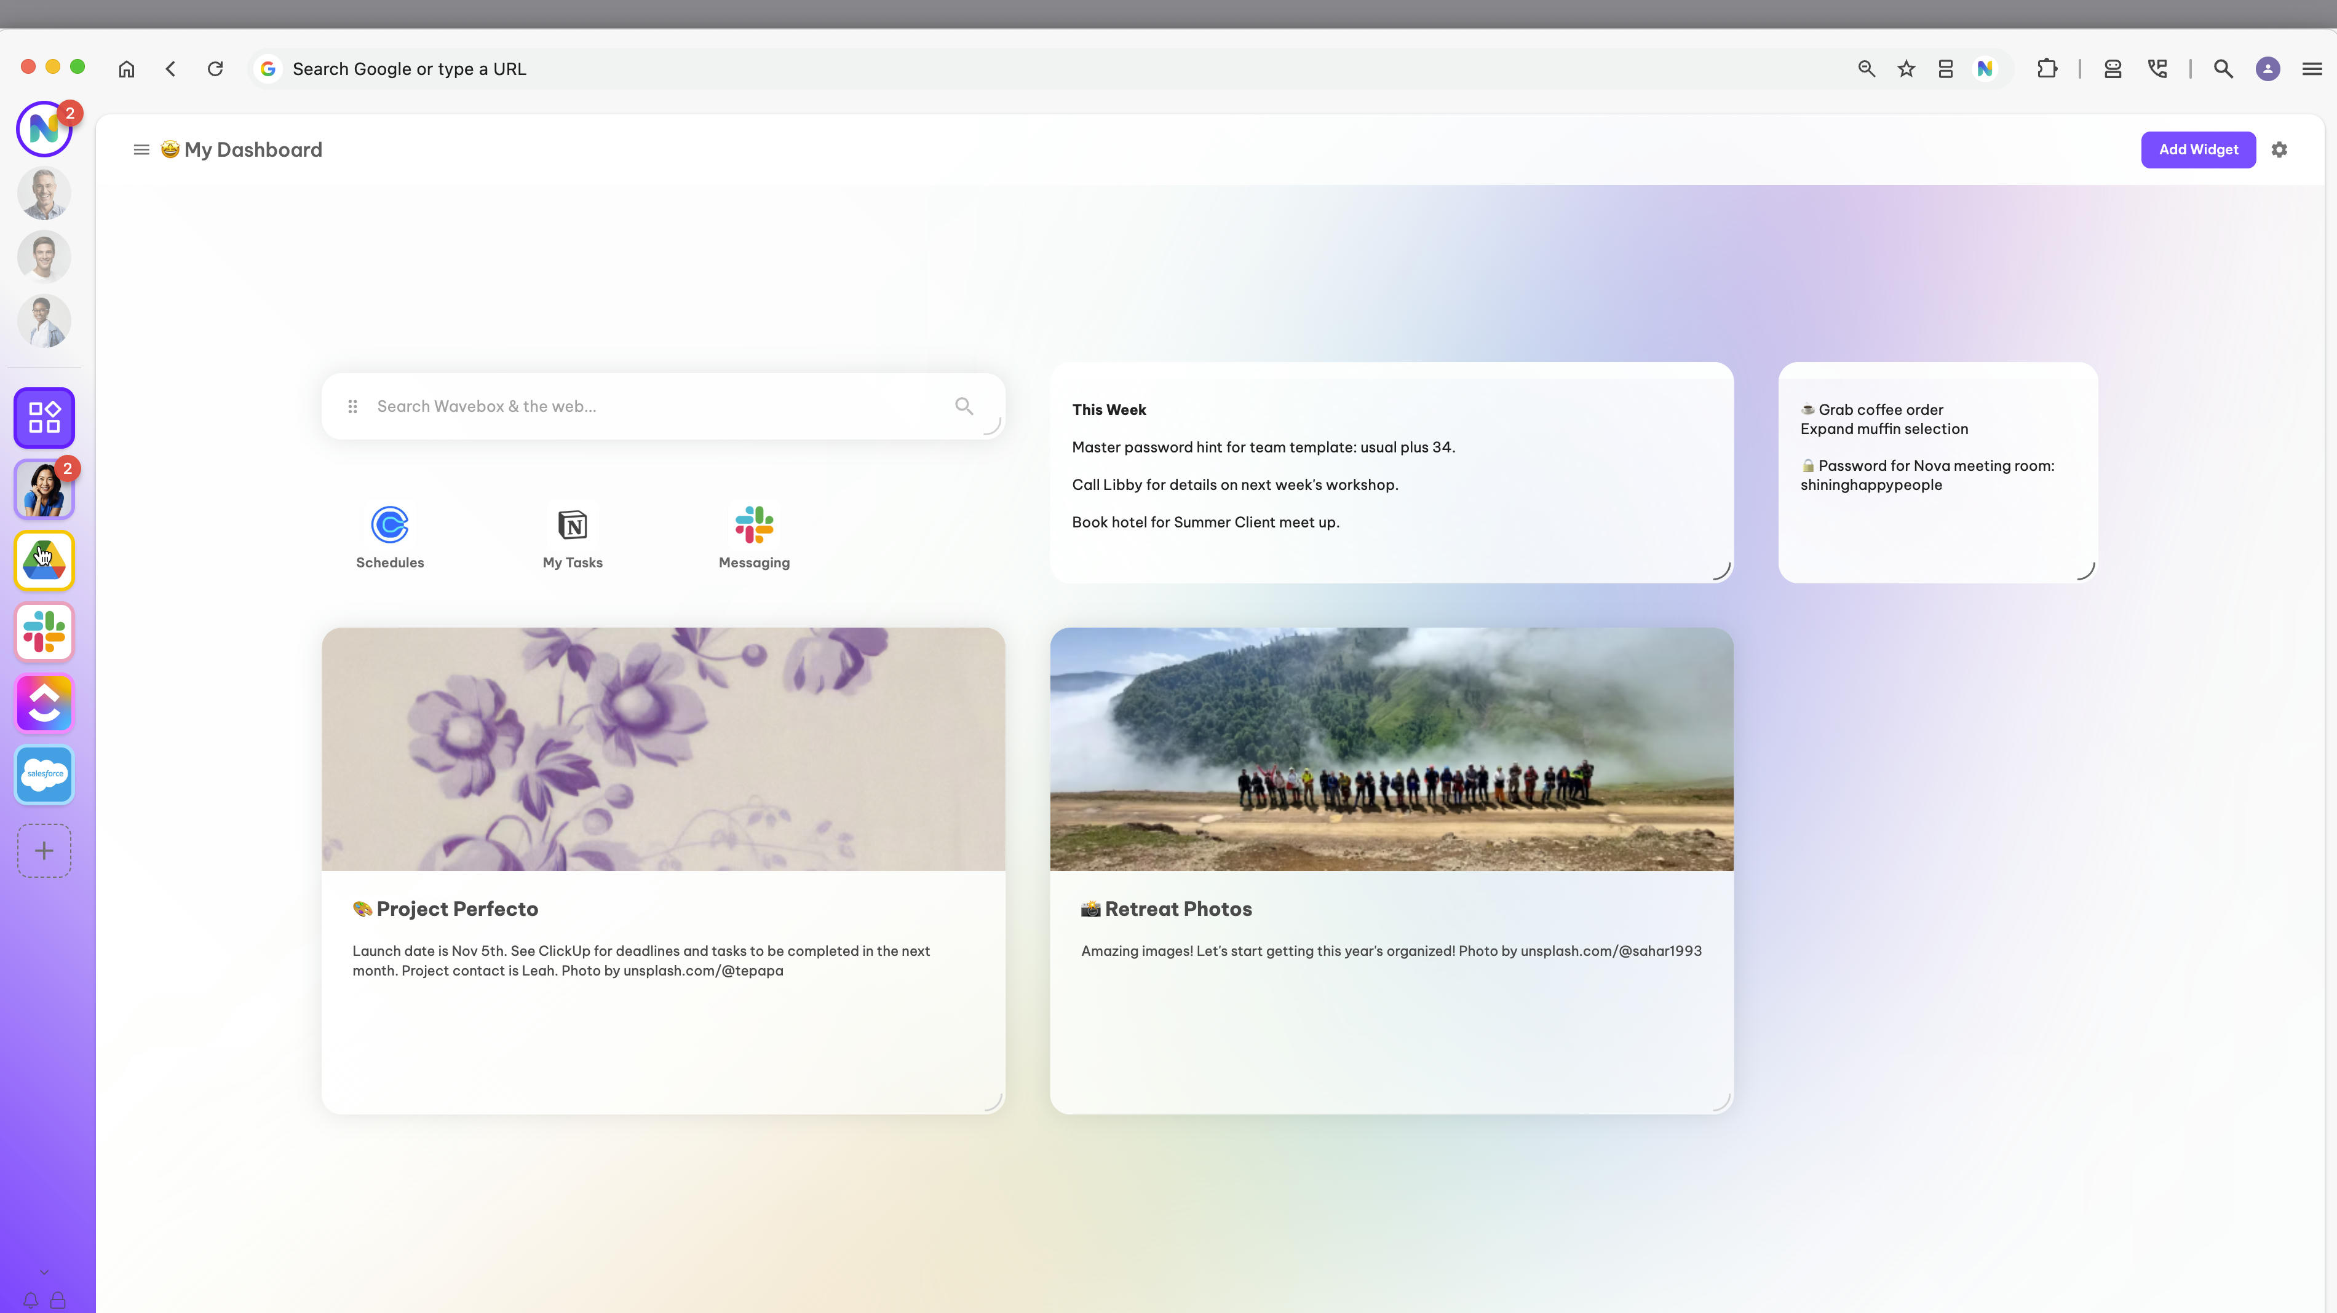Click the This Week note resize corner
2337x1313 pixels.
1721,570
